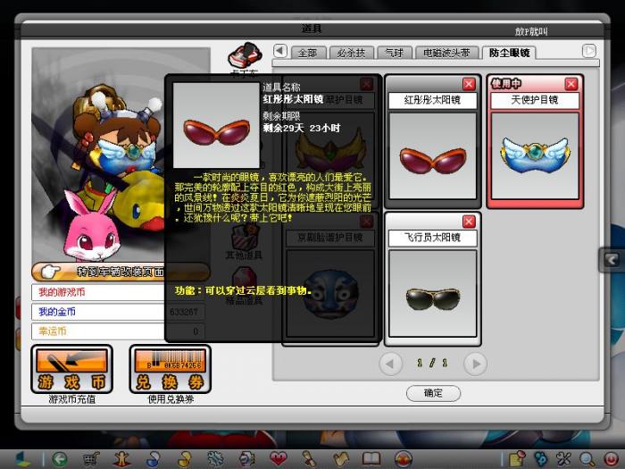625x469 pixels.
Task: Open the wrench tools icon at bottom right
Action: [x=563, y=459]
